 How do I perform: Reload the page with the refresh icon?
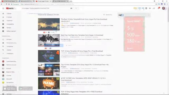(x=6, y=4)
